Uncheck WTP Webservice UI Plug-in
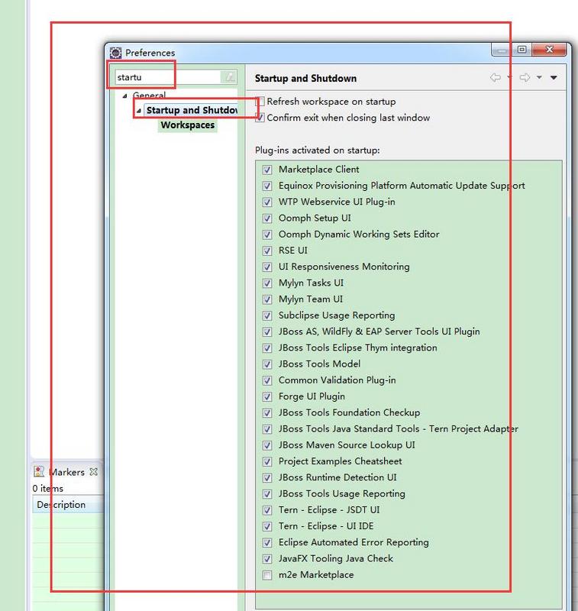578x611 pixels. click(267, 202)
